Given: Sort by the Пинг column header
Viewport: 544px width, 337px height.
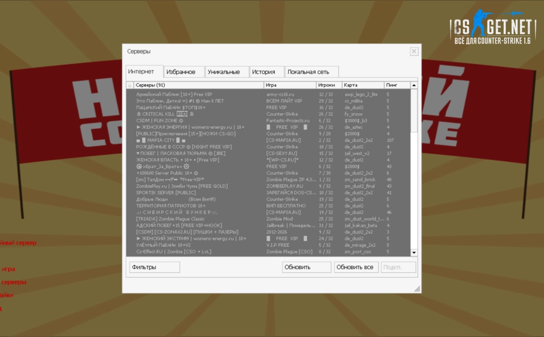Looking at the screenshot, I should (x=397, y=85).
